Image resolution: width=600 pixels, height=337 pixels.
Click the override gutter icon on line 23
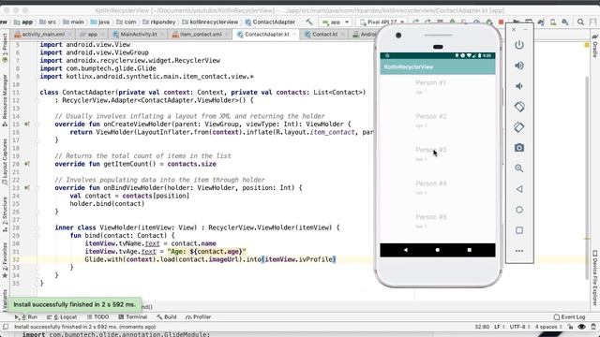pos(27,188)
